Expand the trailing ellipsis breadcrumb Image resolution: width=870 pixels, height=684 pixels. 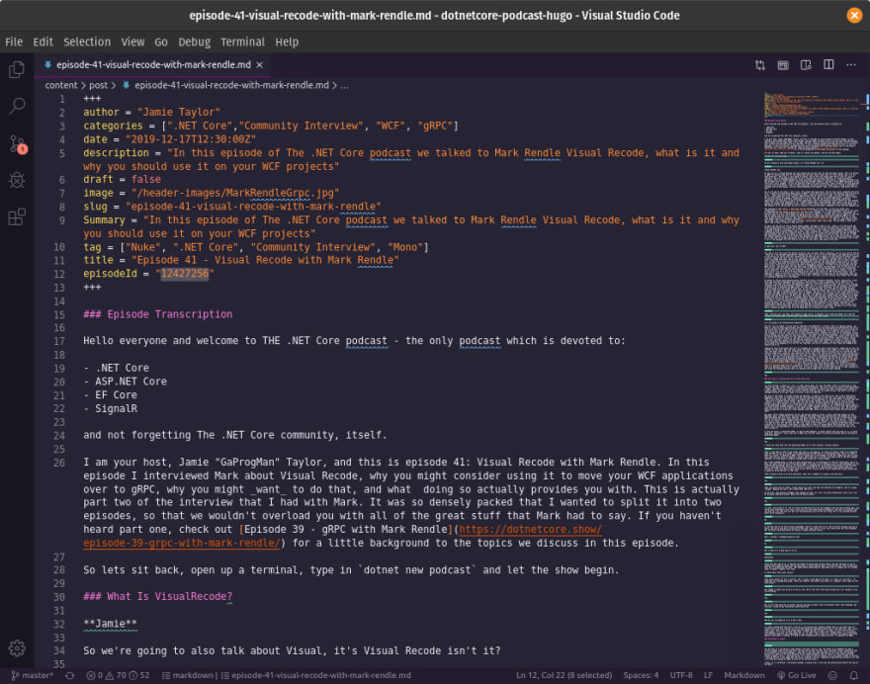pyautogui.click(x=345, y=85)
